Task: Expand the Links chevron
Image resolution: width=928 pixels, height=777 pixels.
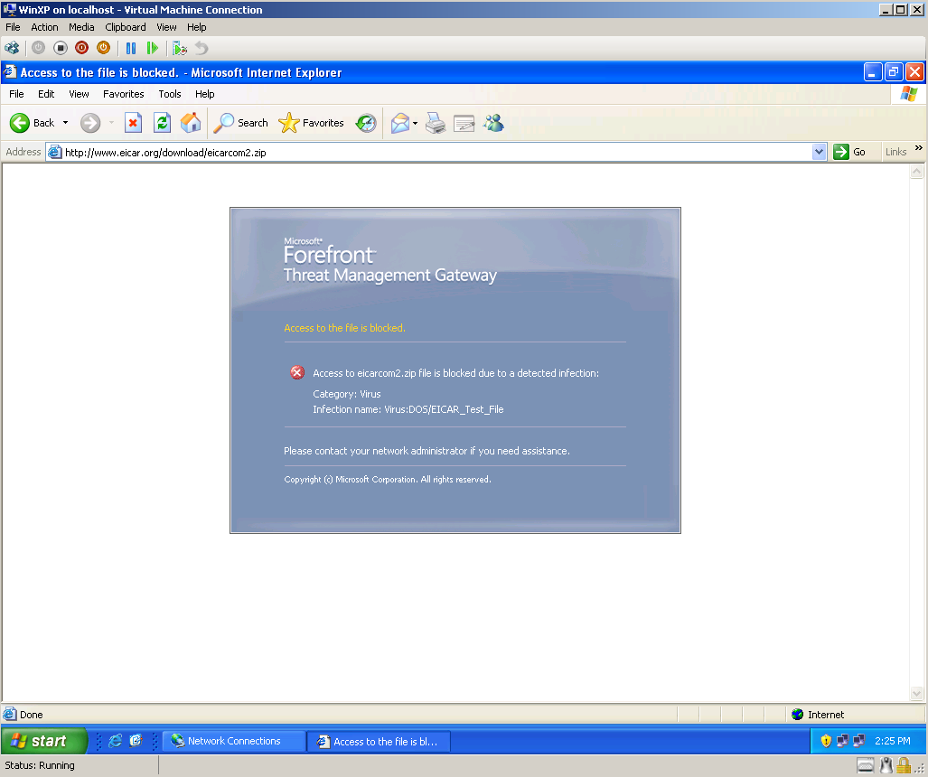Action: coord(919,148)
